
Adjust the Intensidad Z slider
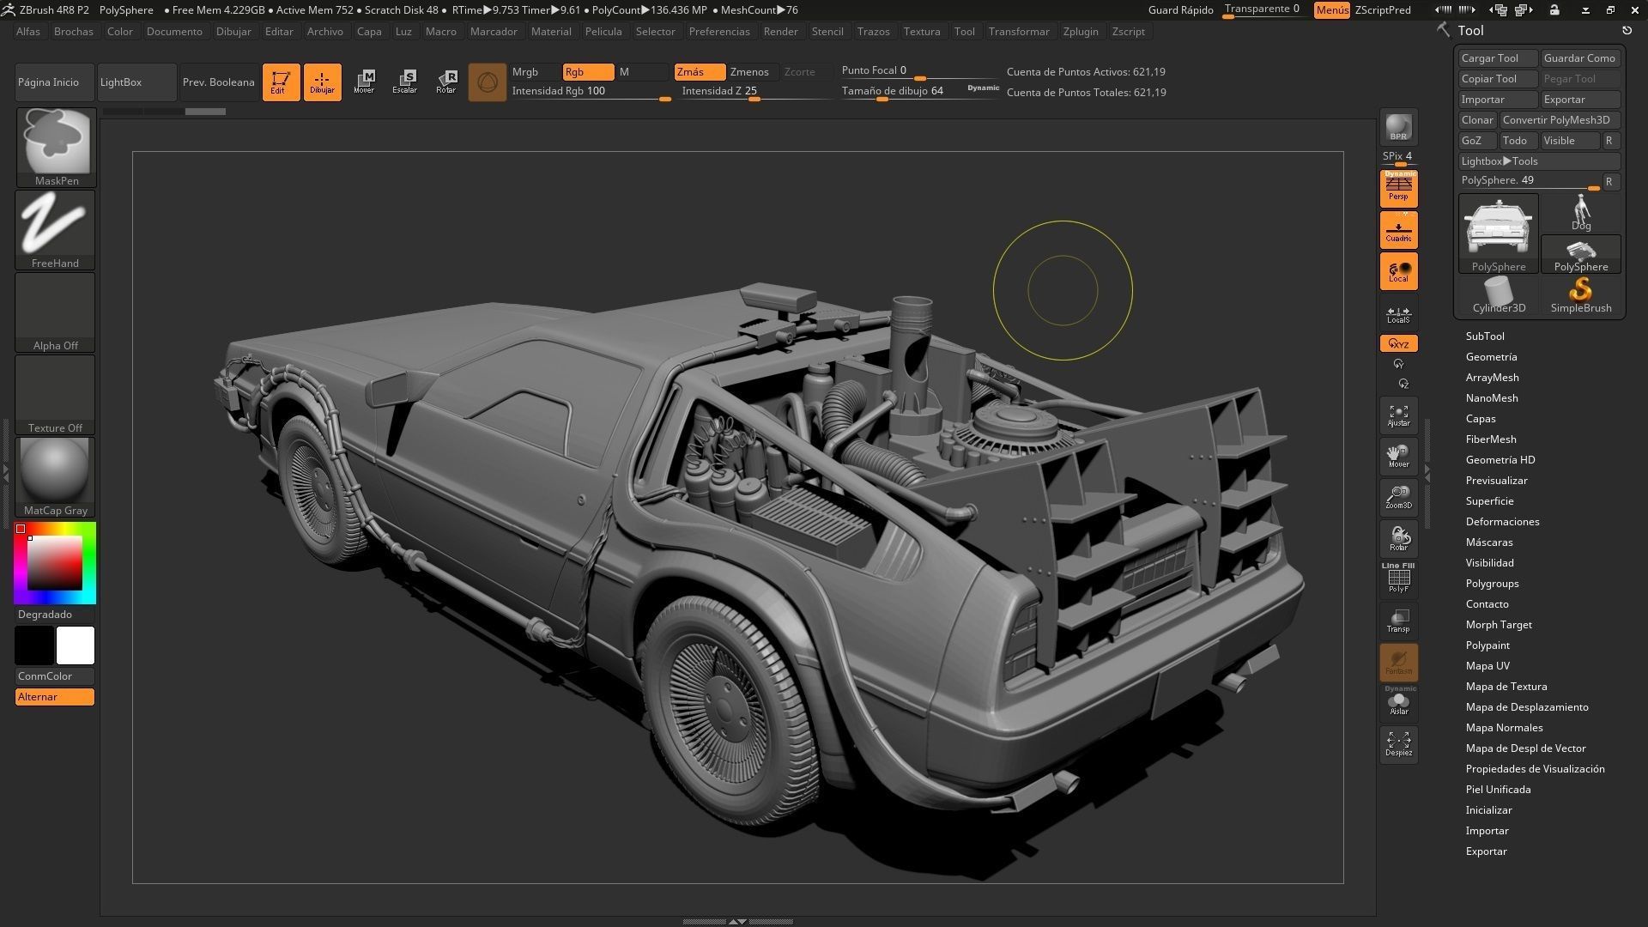(754, 91)
